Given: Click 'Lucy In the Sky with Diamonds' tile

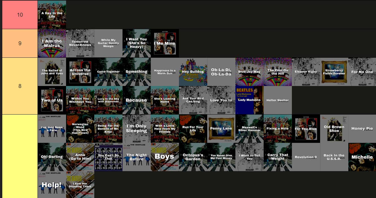Looking at the screenshot, I should pyautogui.click(x=108, y=100).
